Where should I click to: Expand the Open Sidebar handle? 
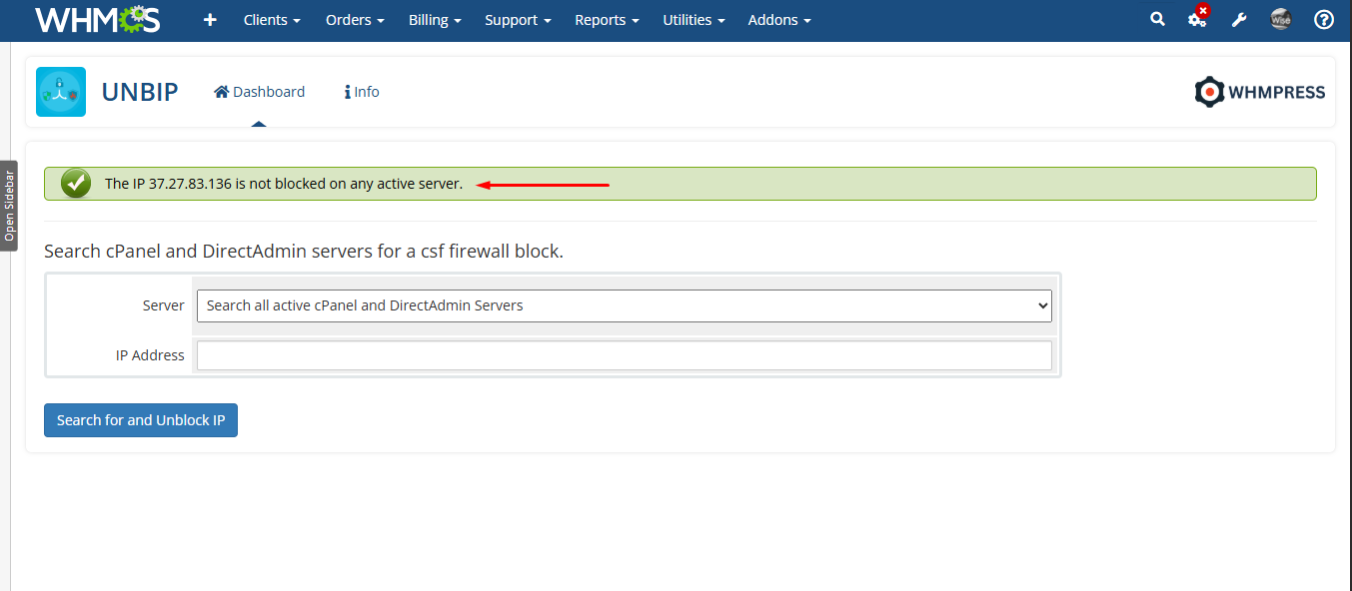point(9,206)
